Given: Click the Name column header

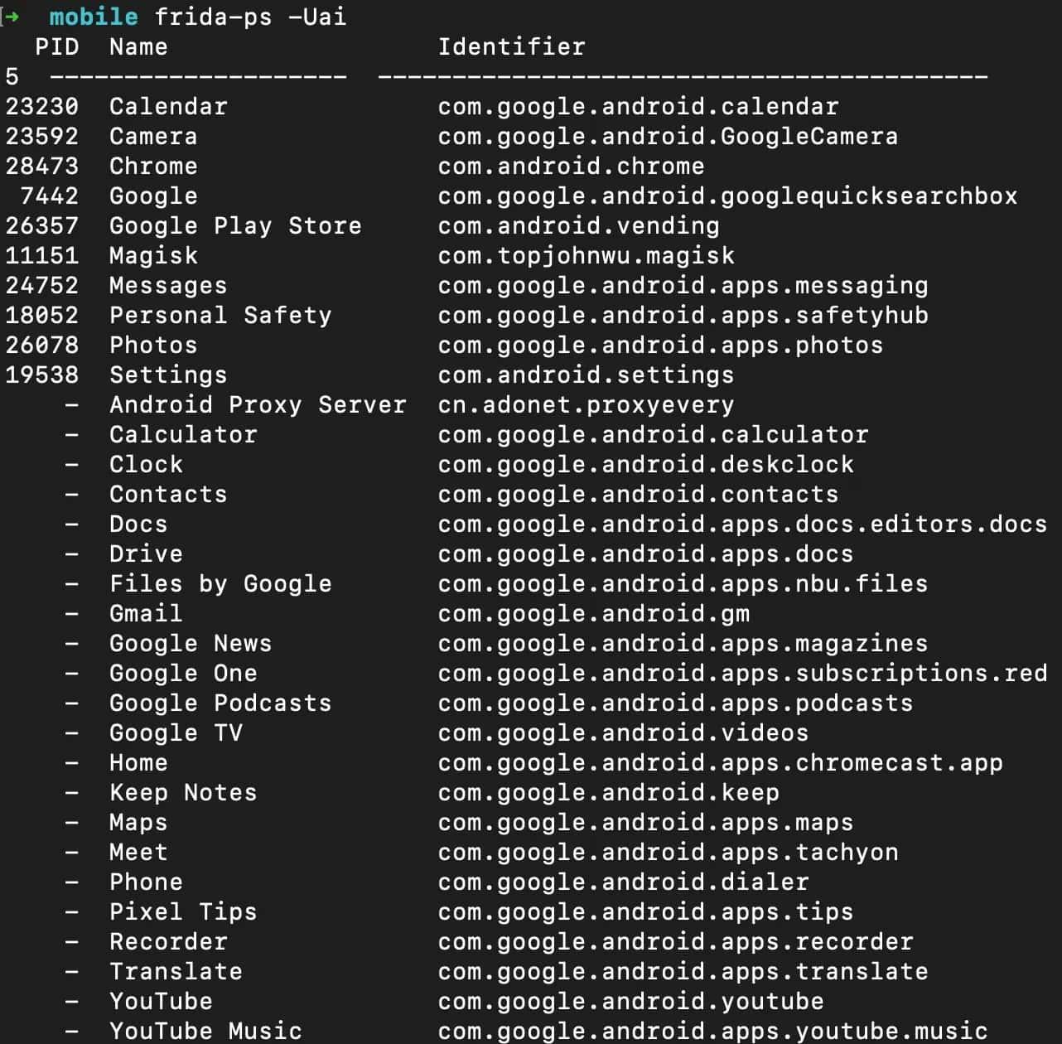Looking at the screenshot, I should [x=138, y=46].
